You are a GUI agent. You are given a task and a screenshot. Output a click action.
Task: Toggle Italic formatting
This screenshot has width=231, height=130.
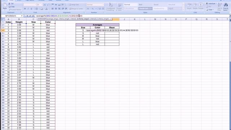28,9
